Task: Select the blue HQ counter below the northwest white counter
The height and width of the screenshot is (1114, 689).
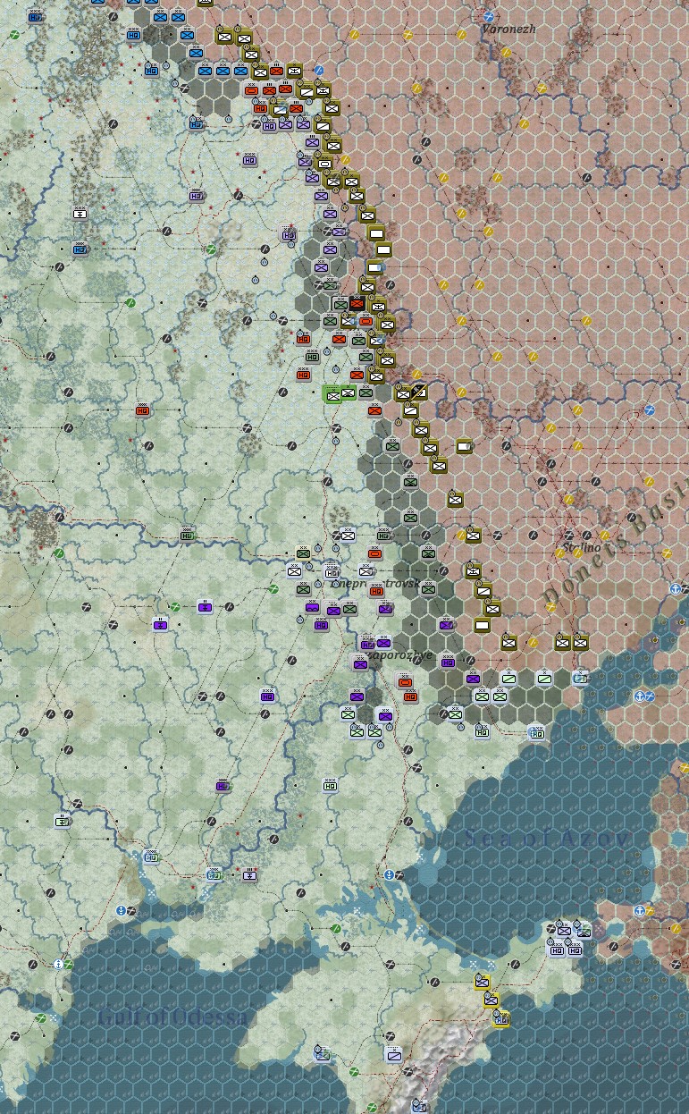Action: point(80,248)
